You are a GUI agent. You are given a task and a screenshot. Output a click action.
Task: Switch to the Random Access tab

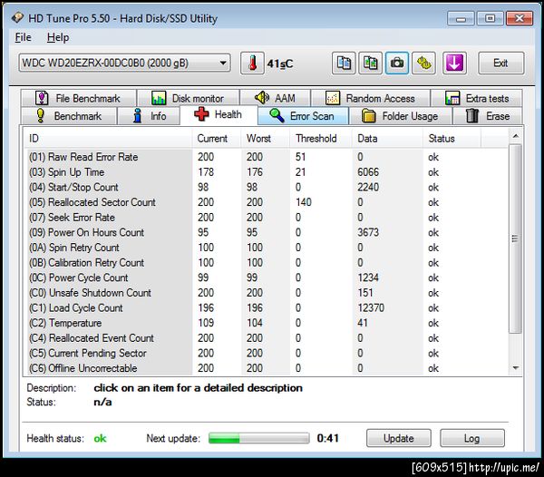click(371, 98)
